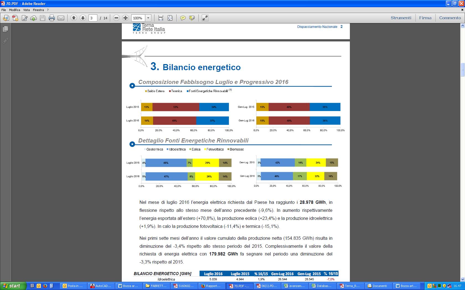Screen dimensions: 465x290
Task: Open the attachments paperclip panel
Action: 5,41
